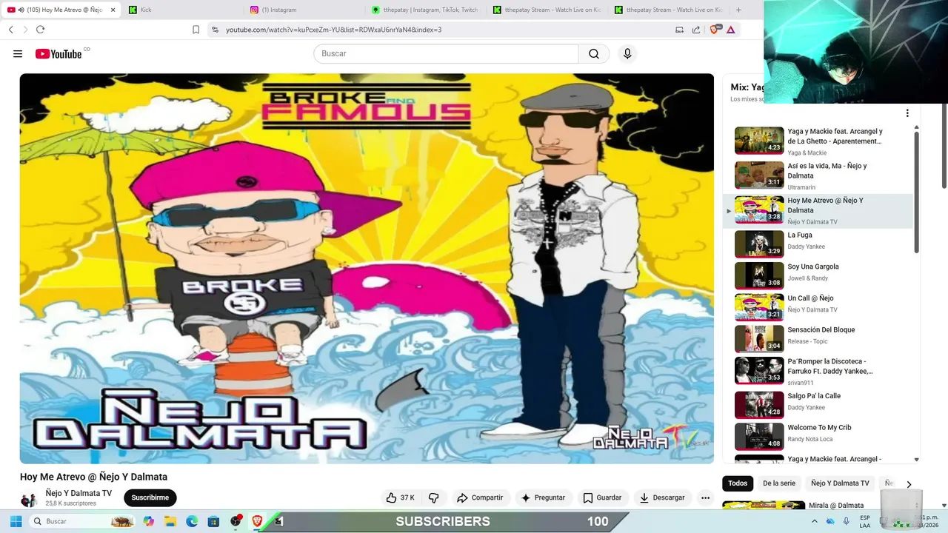
Task: Select current Hoy Me Atrevo playlist item
Action: (818, 211)
